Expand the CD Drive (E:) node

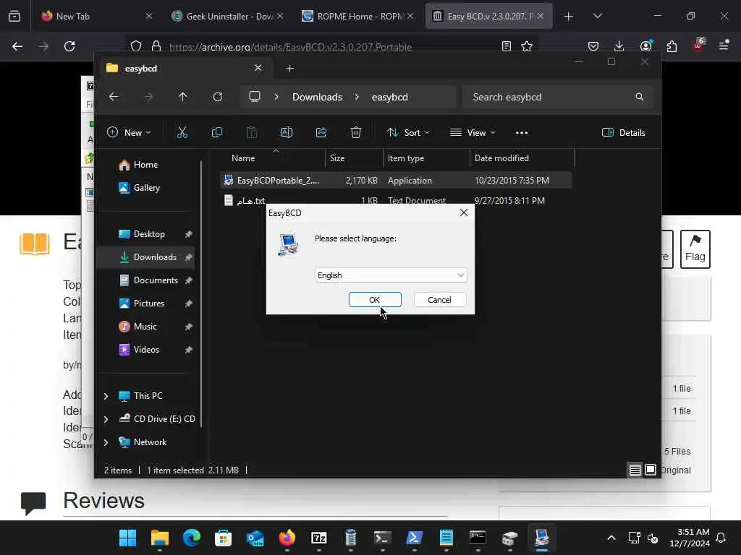(x=106, y=419)
